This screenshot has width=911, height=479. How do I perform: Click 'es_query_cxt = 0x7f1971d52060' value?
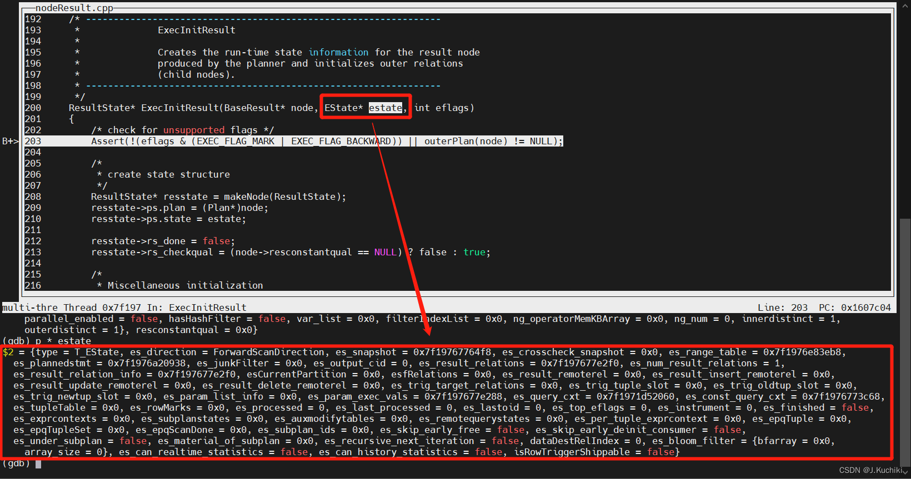click(x=594, y=396)
